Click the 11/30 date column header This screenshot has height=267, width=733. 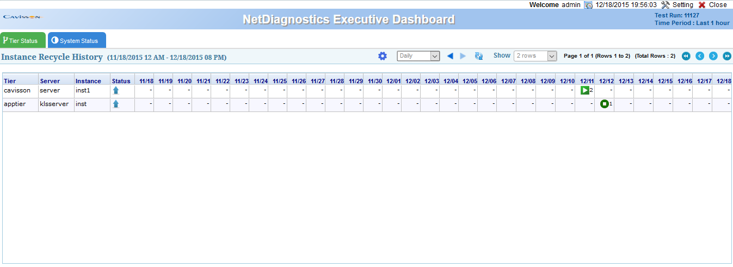point(375,81)
